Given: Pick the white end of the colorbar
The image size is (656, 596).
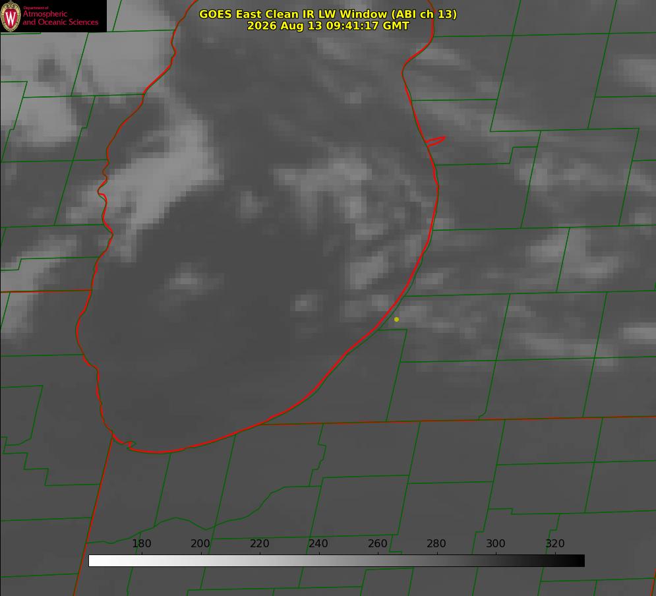Looking at the screenshot, I should (94, 561).
